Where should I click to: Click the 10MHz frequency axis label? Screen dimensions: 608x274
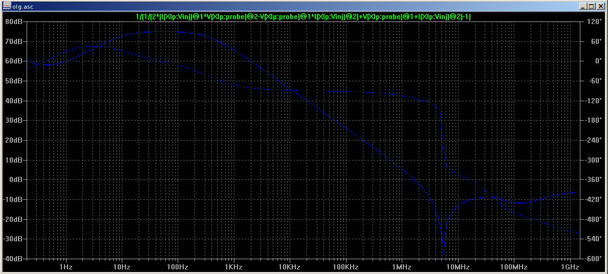coord(458,267)
